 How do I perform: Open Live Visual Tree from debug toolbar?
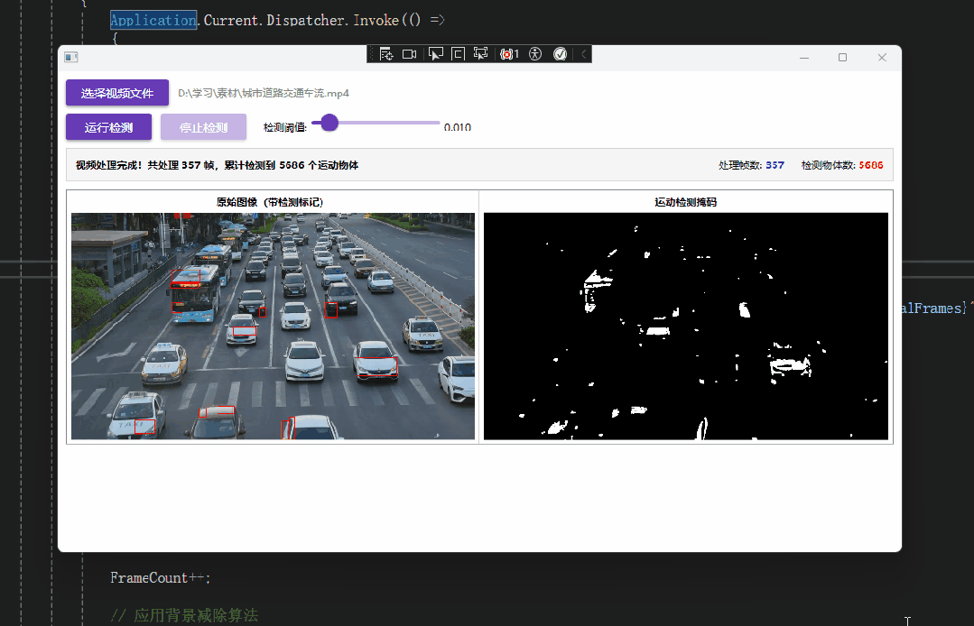coord(386,55)
